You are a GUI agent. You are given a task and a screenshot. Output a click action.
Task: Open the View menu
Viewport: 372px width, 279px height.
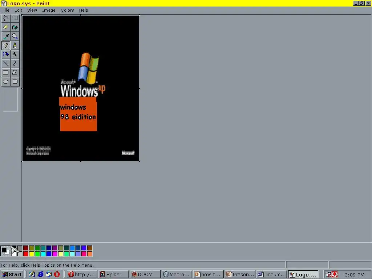pos(32,10)
